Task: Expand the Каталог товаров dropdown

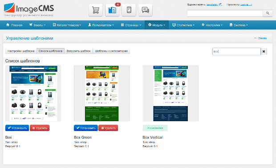Action: pos(67,25)
